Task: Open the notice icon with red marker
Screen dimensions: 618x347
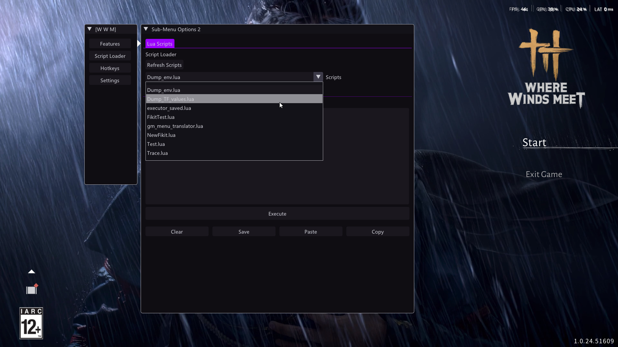Action: click(x=32, y=289)
